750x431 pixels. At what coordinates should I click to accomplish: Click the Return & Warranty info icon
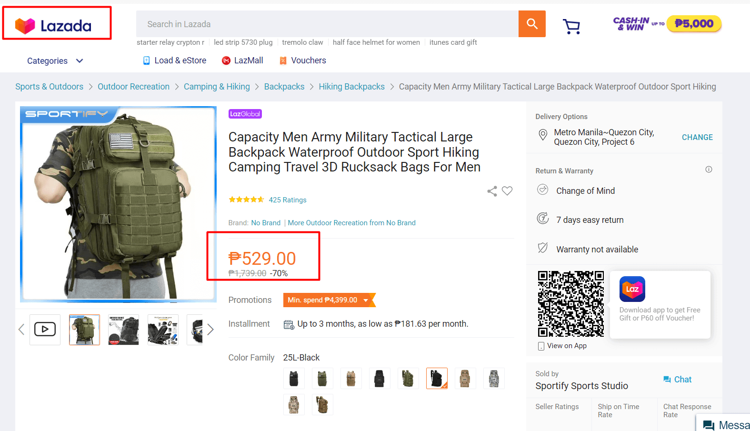coord(709,170)
